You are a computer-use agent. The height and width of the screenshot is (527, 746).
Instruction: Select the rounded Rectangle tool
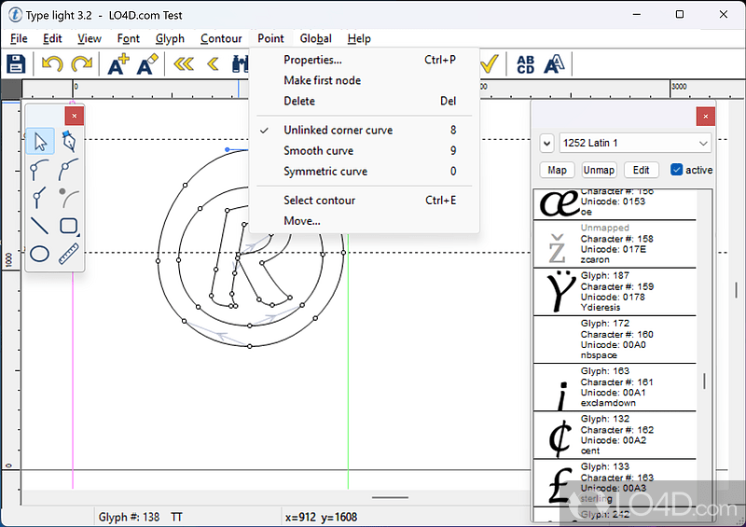coord(69,226)
